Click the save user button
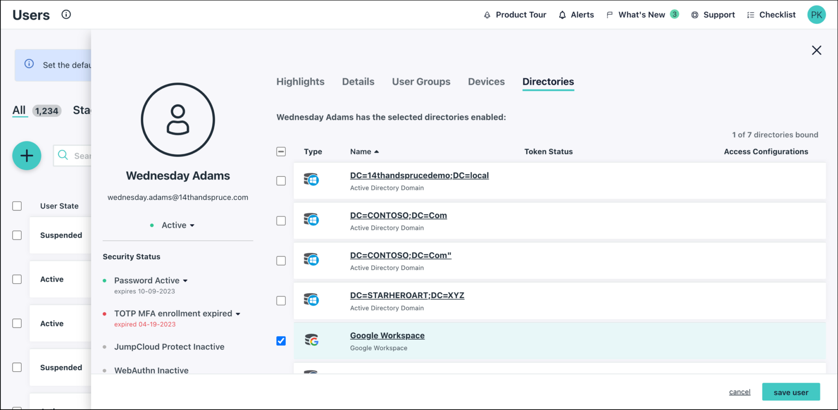 point(791,392)
